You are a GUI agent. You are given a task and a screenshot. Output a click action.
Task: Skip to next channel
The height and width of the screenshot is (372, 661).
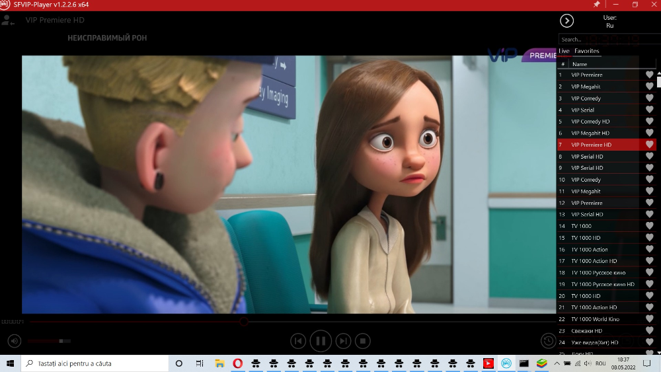point(343,341)
